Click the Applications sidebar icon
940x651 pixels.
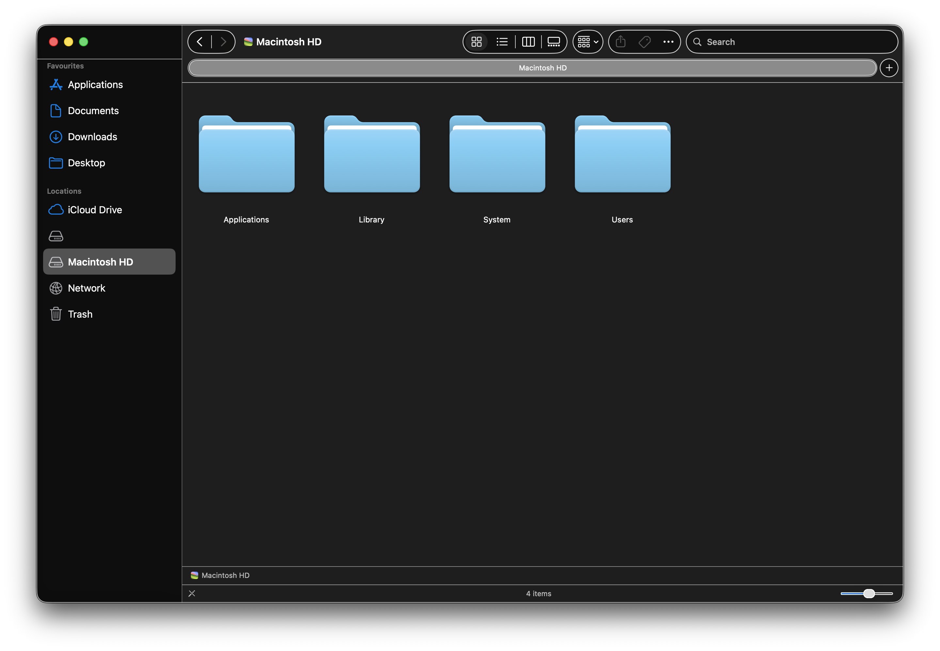click(55, 84)
